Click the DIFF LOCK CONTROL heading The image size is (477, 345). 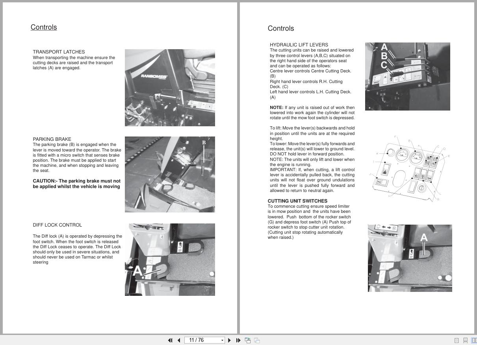point(58,225)
